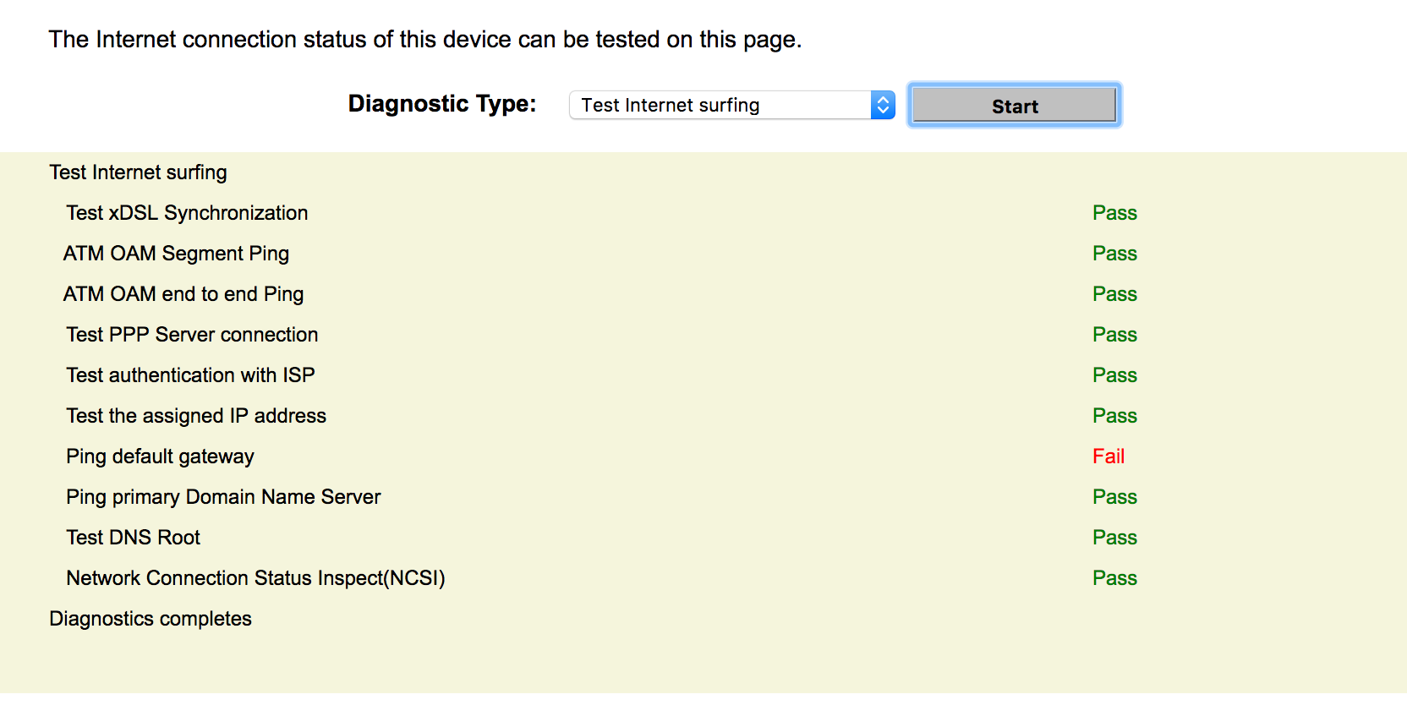Select ATM OAM end to end Ping
Screen dimensions: 1407x727
coord(183,294)
